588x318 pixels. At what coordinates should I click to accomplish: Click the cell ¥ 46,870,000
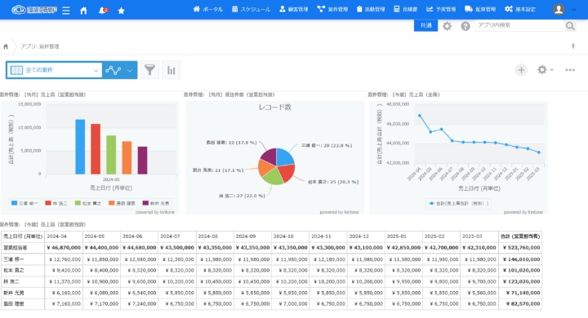pos(64,248)
